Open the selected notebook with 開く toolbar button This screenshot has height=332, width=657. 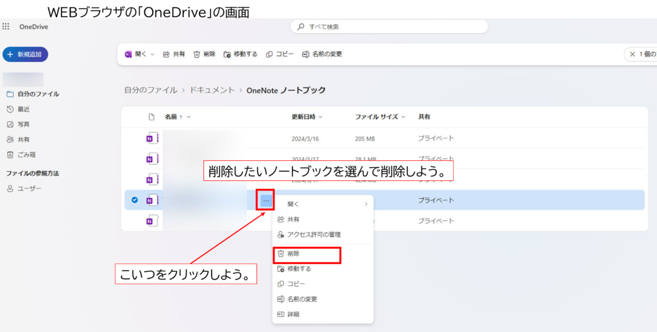click(136, 54)
